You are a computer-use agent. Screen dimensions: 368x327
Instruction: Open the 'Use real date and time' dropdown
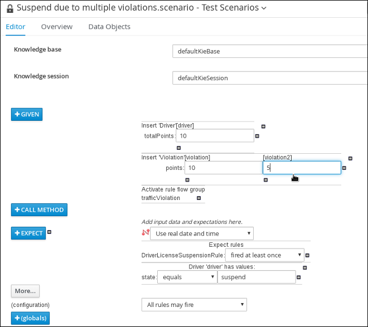point(202,233)
